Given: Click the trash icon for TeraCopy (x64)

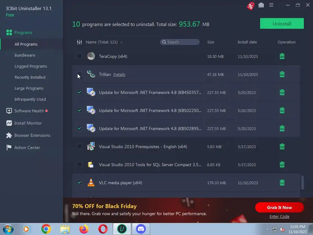Looking at the screenshot, I should [x=282, y=56].
